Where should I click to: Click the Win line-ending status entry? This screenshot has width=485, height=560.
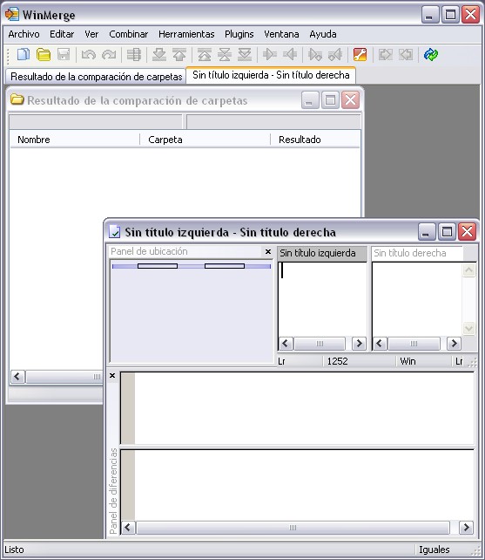click(x=408, y=361)
